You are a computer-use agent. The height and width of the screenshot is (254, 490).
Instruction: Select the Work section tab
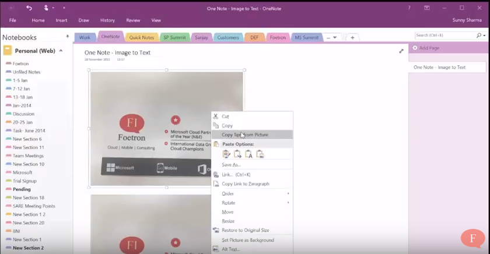pos(85,37)
